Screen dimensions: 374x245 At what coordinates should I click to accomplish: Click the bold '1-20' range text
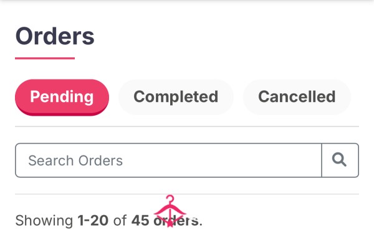93,221
